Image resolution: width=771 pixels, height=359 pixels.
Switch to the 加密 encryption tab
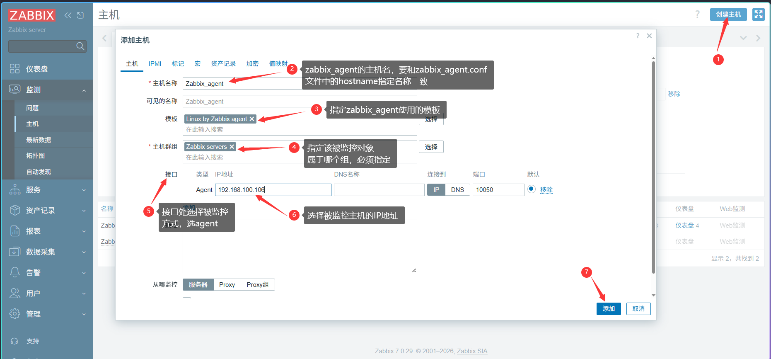(252, 64)
